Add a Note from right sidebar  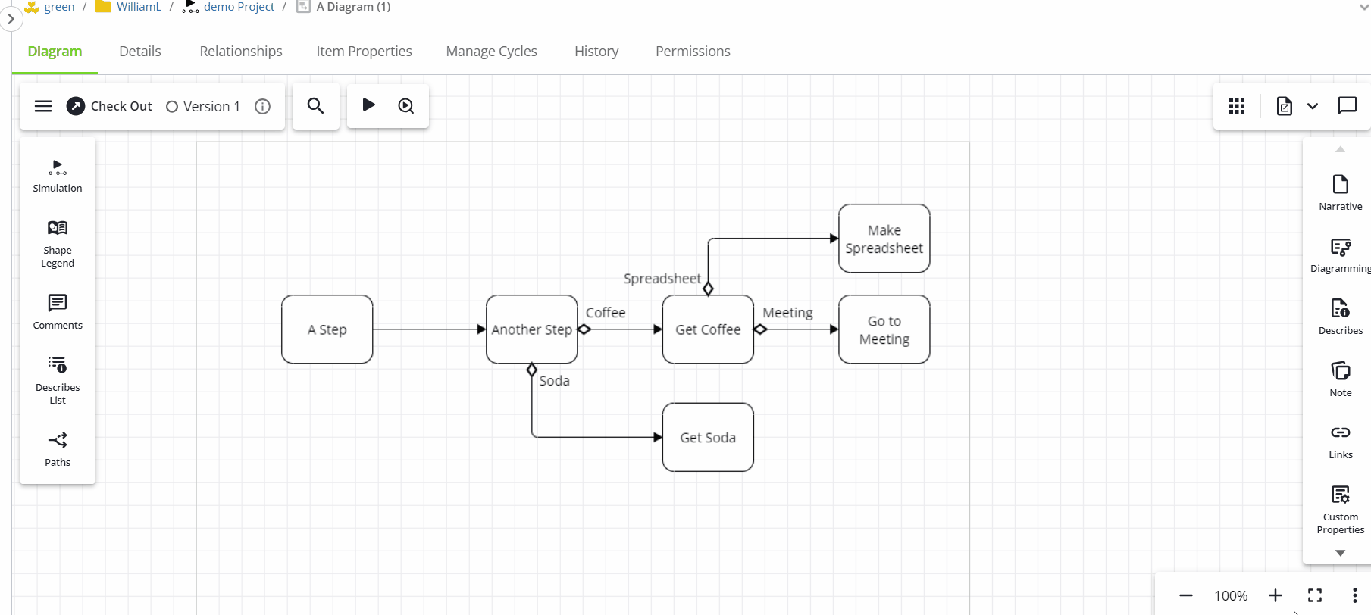click(1340, 379)
